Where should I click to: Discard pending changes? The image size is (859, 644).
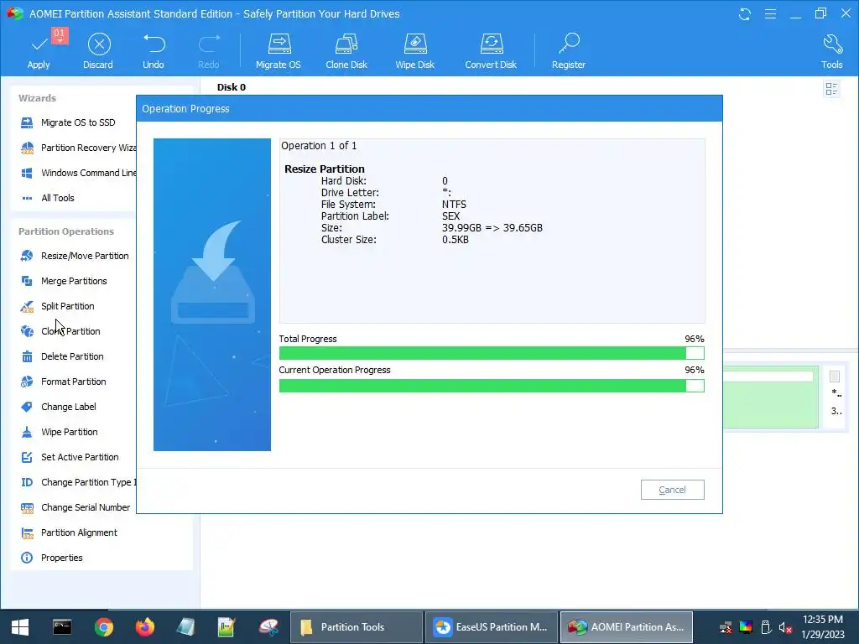click(98, 50)
